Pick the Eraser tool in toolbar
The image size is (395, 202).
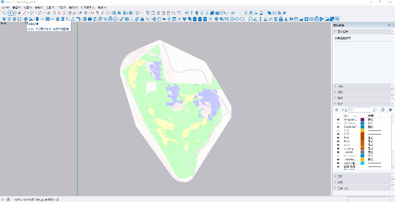click(19, 13)
